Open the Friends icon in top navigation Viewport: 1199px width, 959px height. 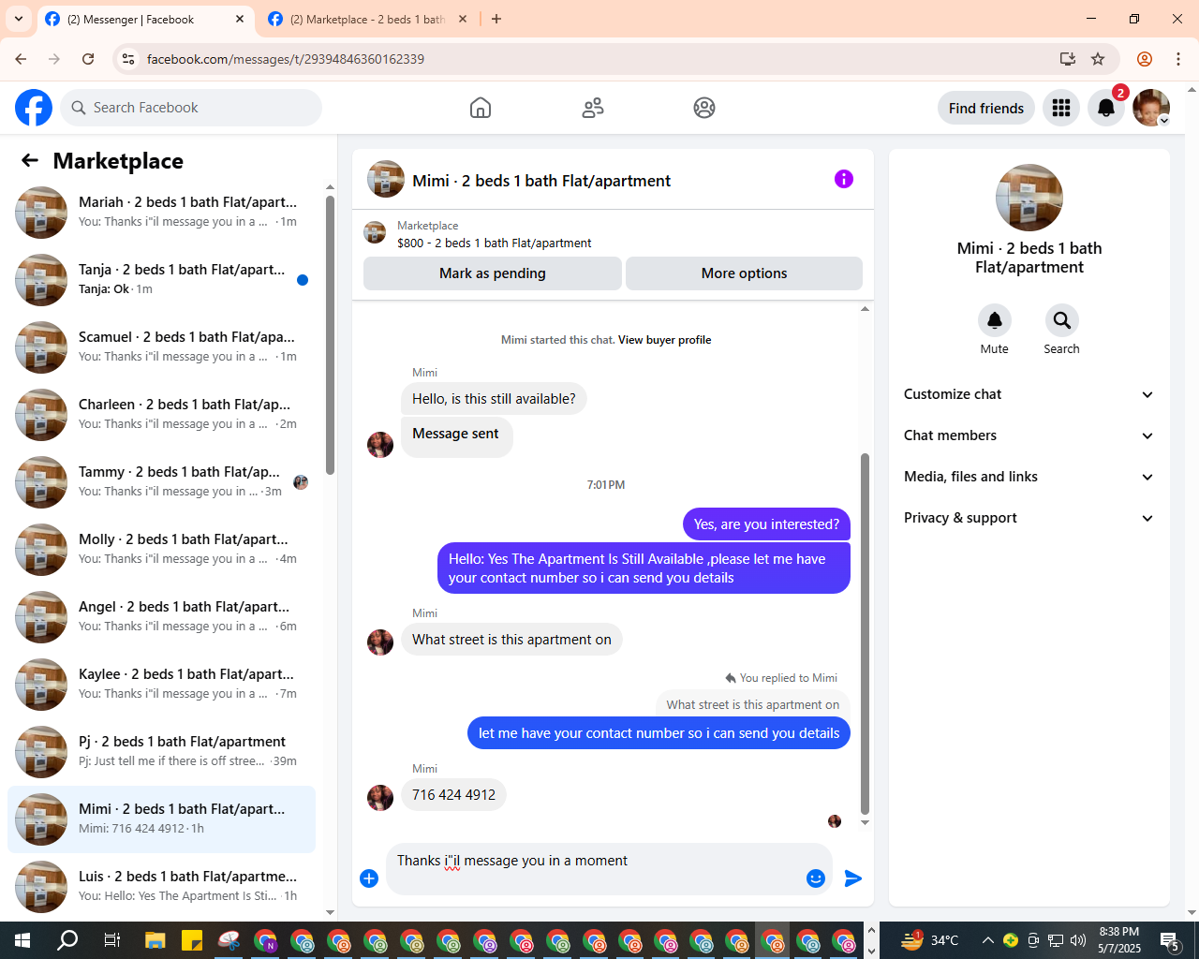593,108
